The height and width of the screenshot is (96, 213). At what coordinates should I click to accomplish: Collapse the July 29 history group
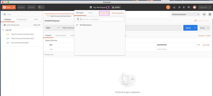pos(3,30)
